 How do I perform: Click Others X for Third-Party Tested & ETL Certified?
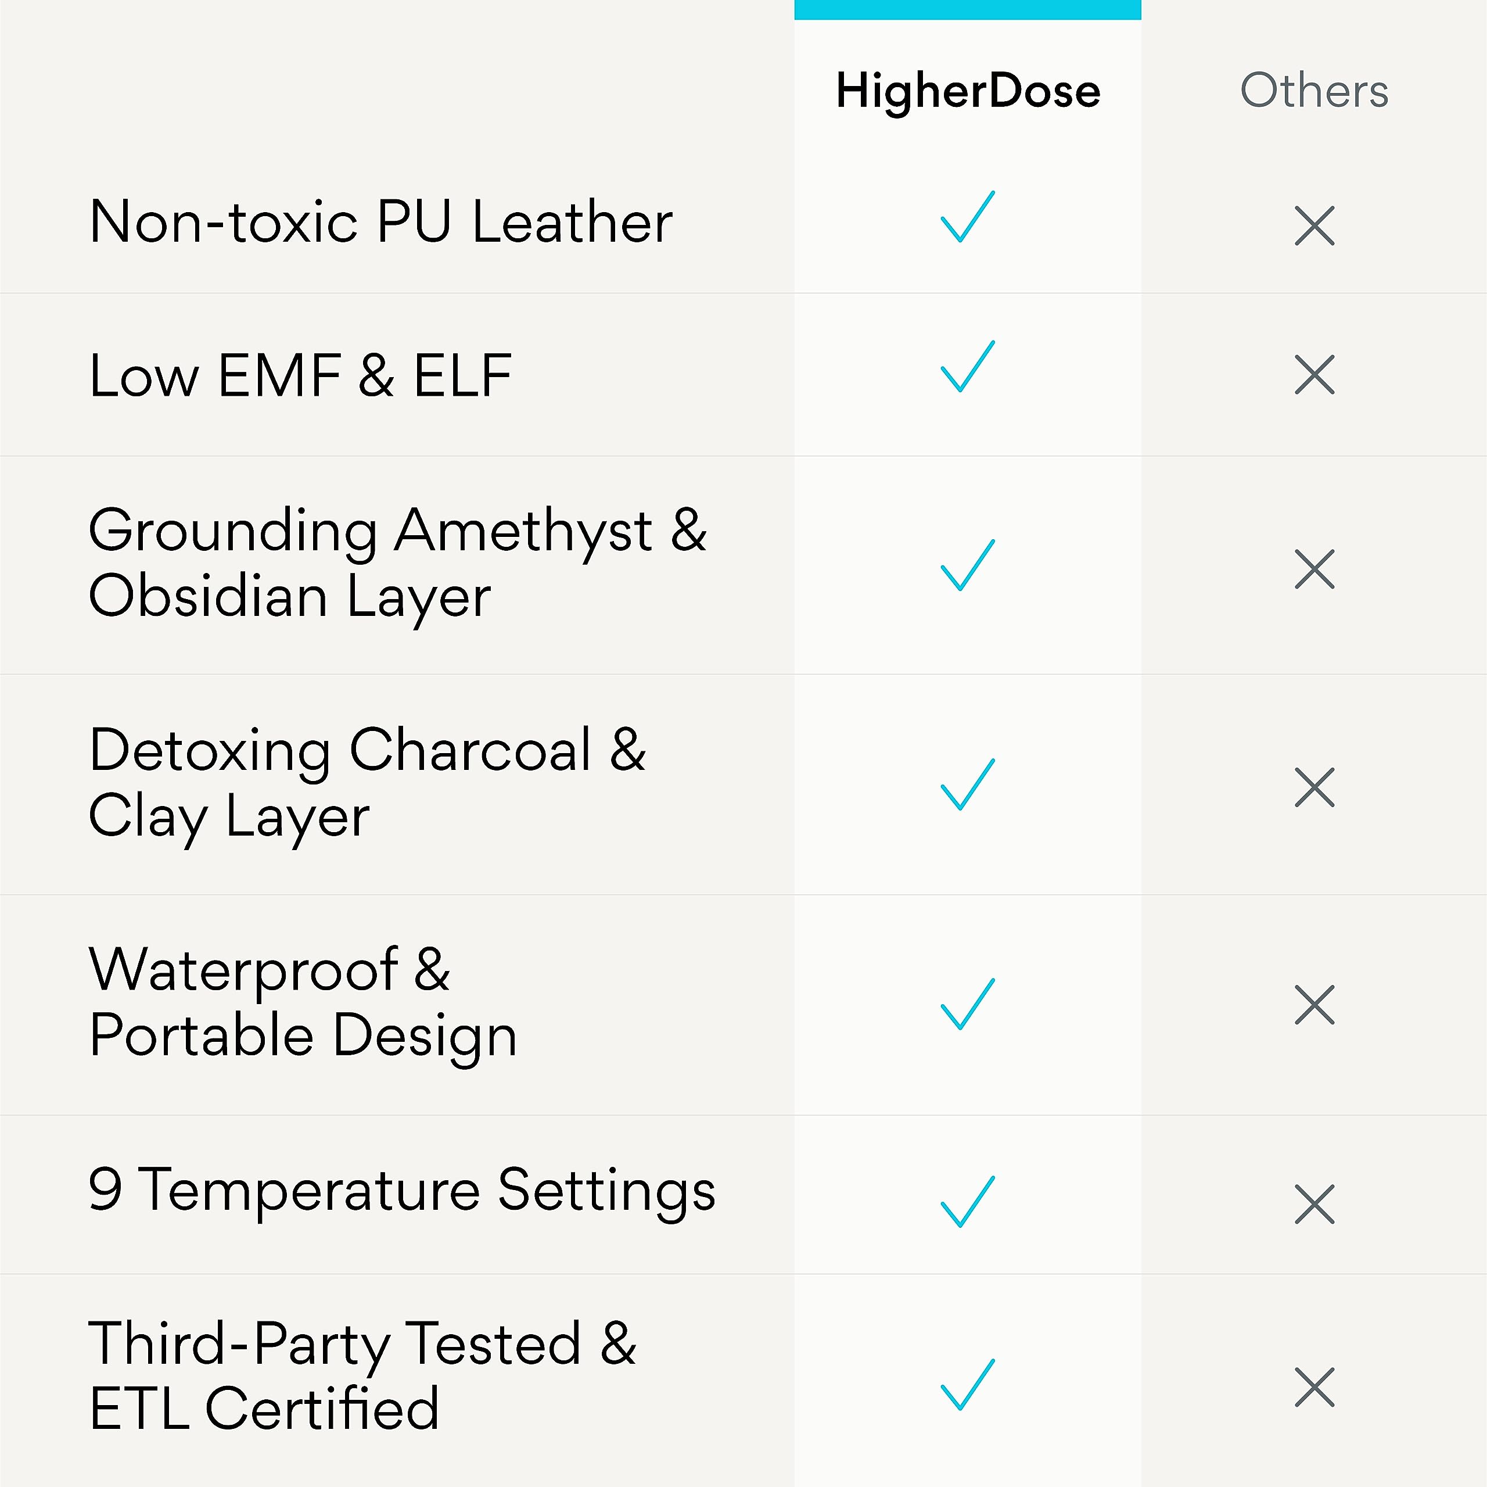(1314, 1388)
